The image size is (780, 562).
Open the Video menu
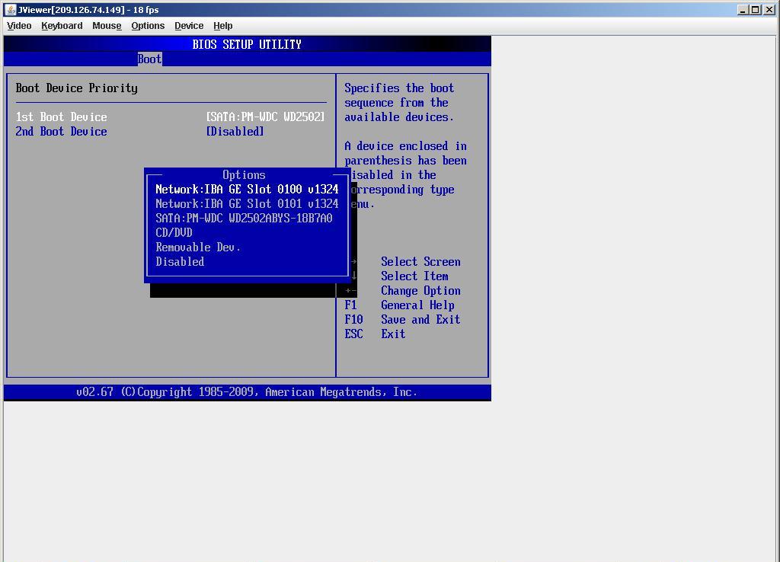coord(19,25)
